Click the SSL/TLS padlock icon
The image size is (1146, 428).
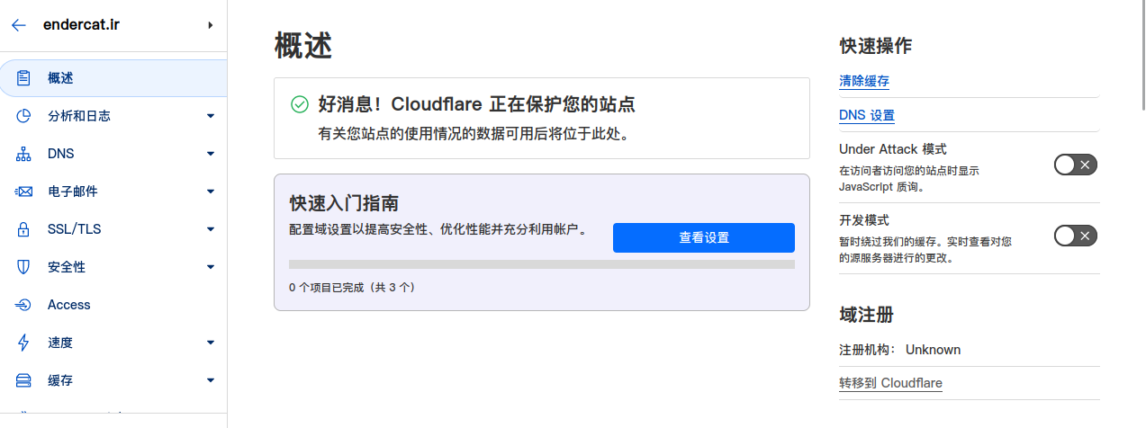[24, 229]
